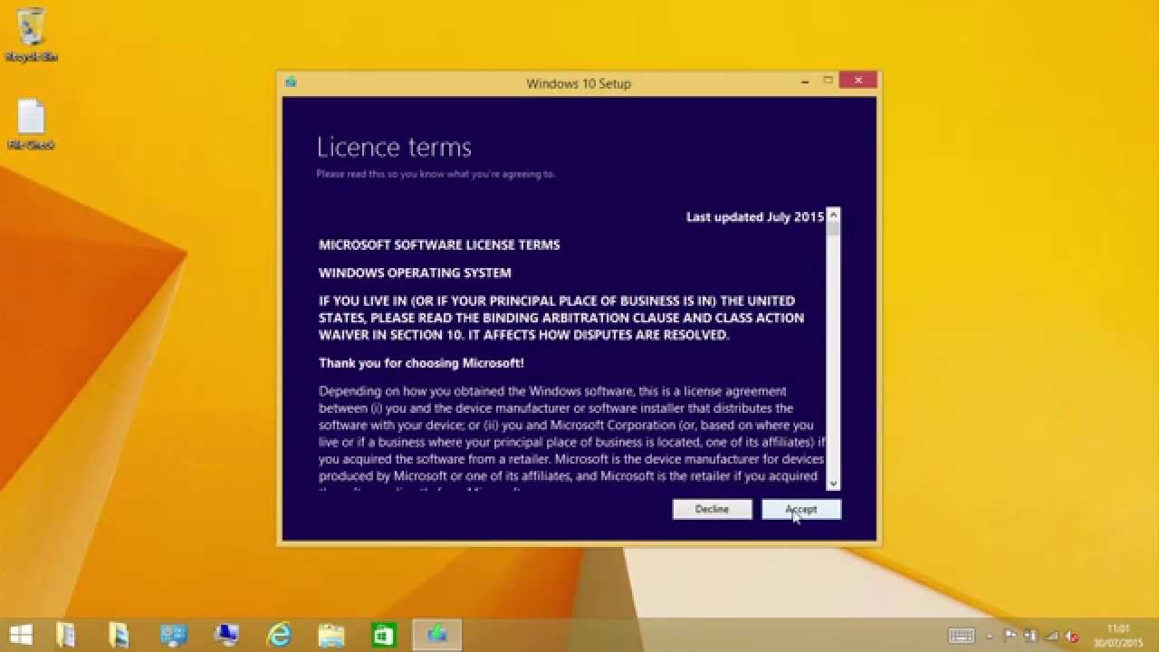Click the Windows 10 Setup title bar icon
This screenshot has width=1159, height=652.
pos(291,82)
